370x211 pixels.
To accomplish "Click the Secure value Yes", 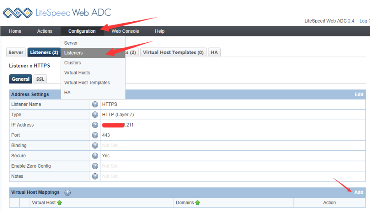I will [106, 156].
